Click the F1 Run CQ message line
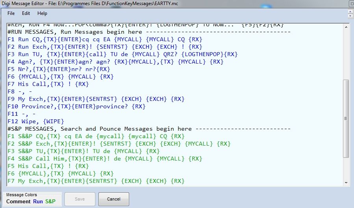354x208 pixels. pyautogui.click(x=105, y=39)
